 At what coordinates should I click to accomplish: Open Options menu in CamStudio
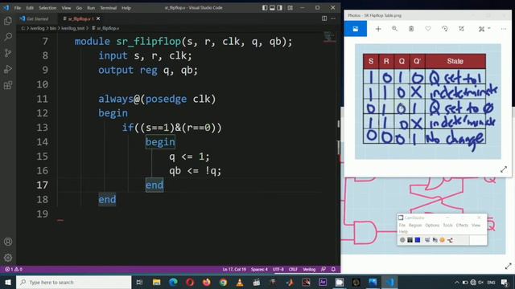pyautogui.click(x=432, y=226)
